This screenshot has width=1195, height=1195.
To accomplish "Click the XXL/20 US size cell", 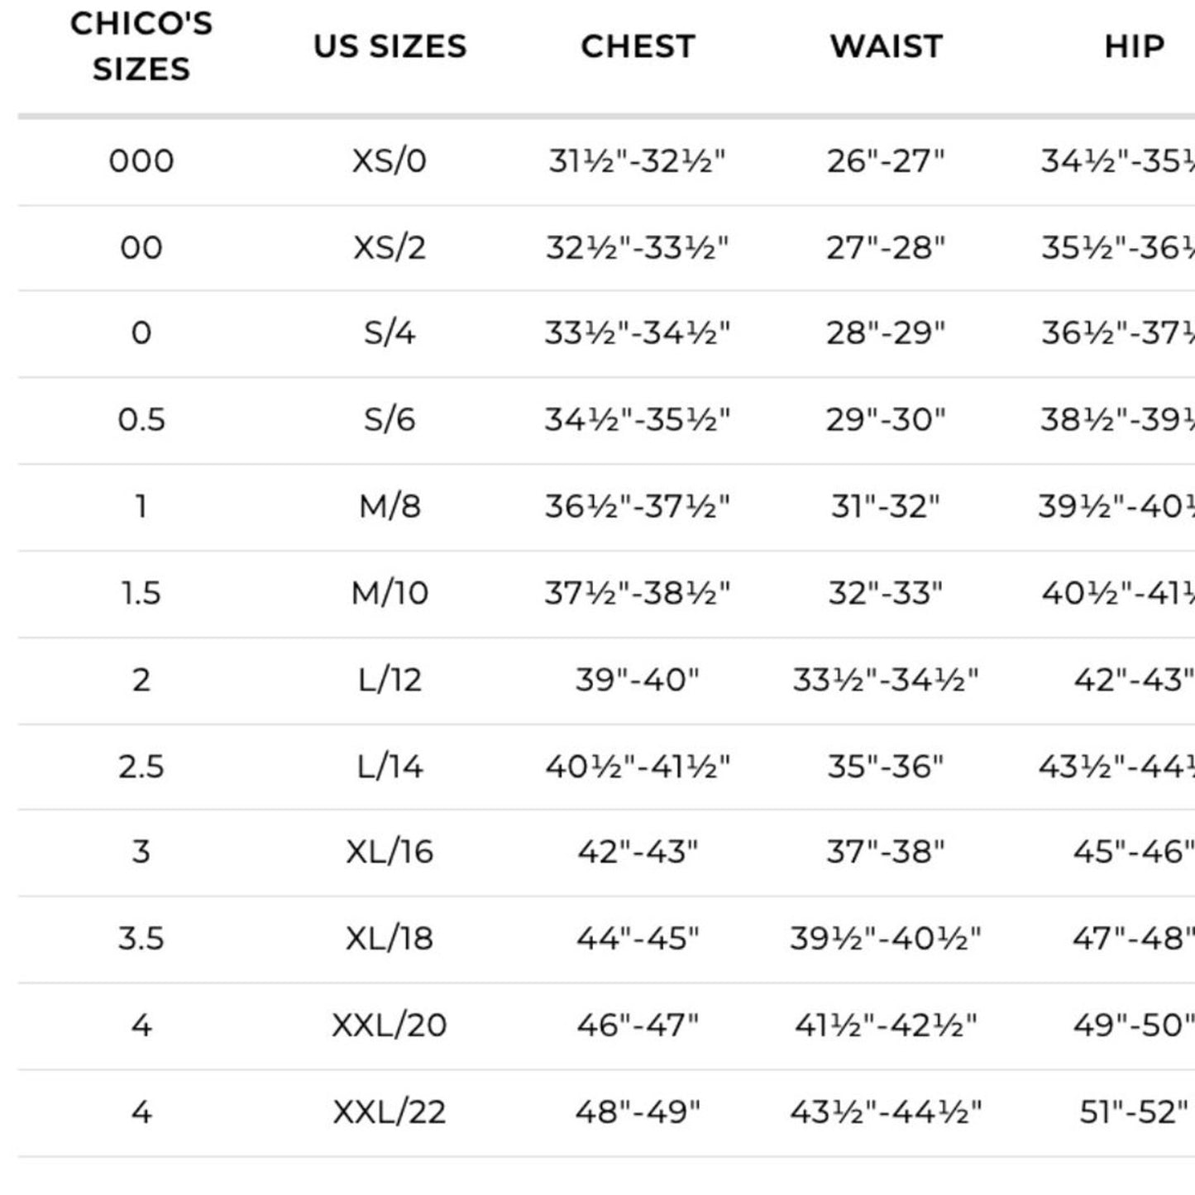I will [390, 1025].
